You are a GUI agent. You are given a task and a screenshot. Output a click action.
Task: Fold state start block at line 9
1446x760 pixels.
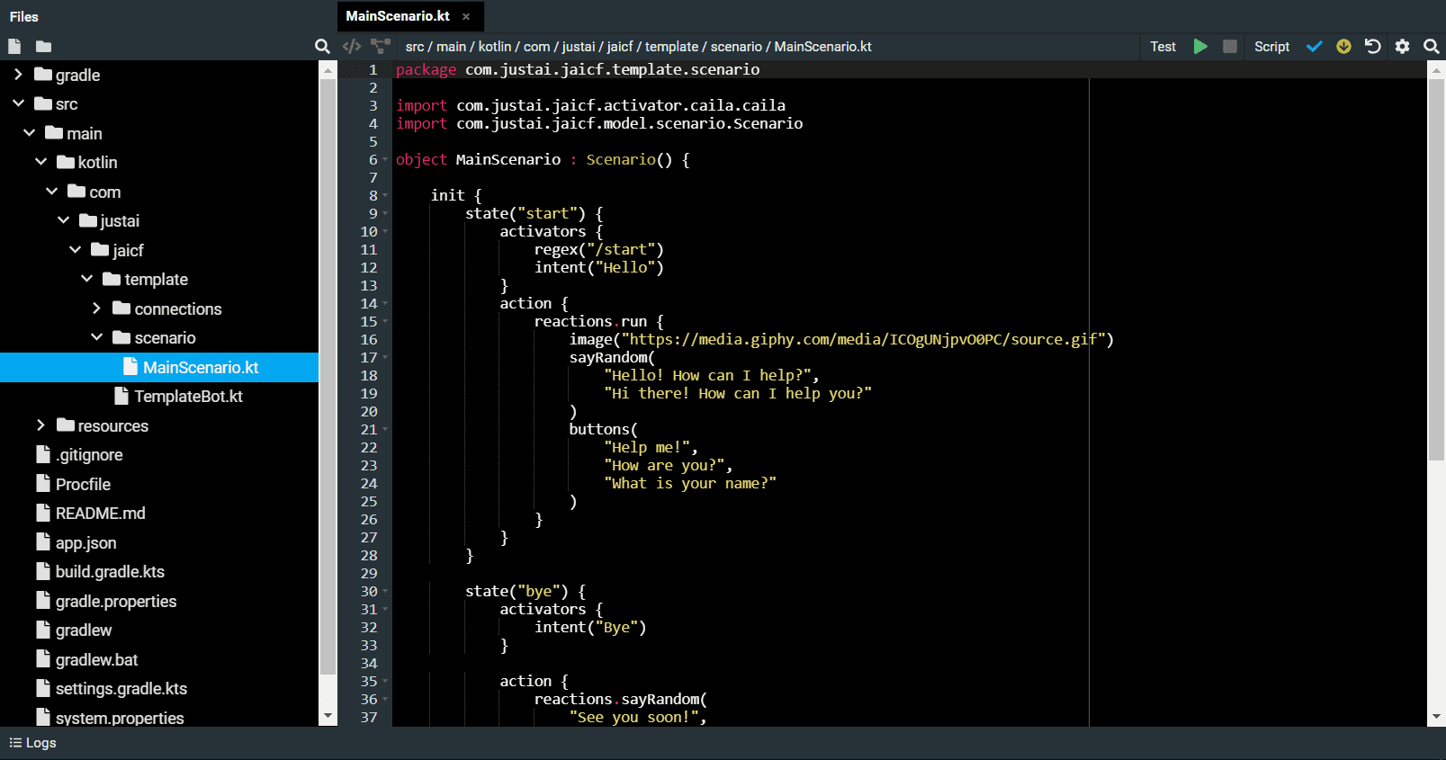click(x=385, y=213)
